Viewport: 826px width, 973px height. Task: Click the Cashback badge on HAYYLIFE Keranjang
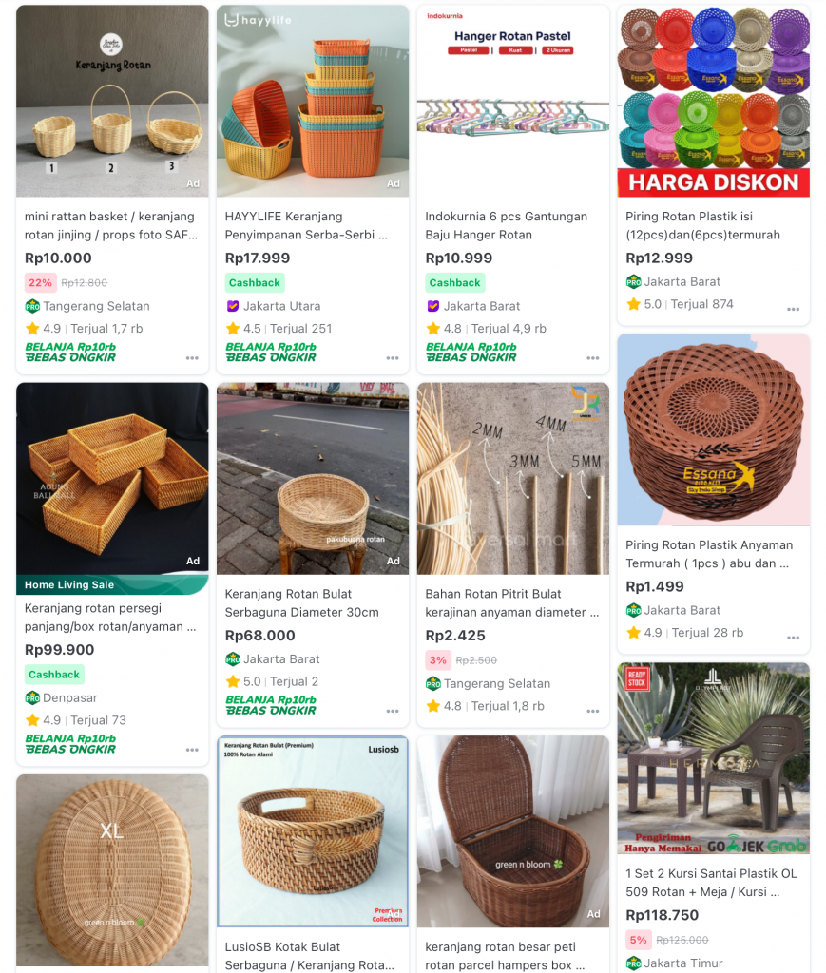tap(255, 283)
